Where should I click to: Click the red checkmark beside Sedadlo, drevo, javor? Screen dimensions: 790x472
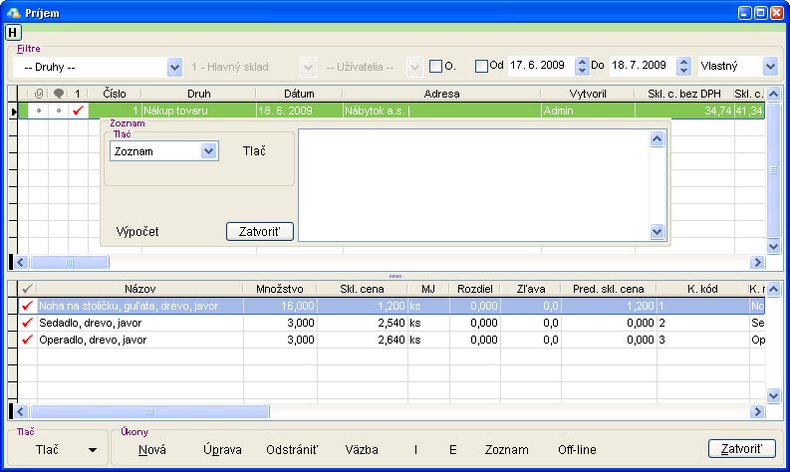click(x=28, y=323)
